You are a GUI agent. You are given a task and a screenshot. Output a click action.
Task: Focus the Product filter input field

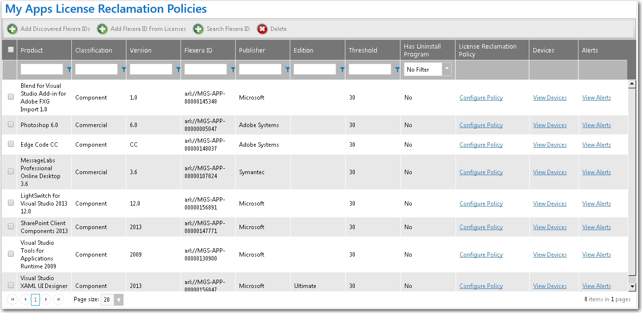pyautogui.click(x=42, y=69)
